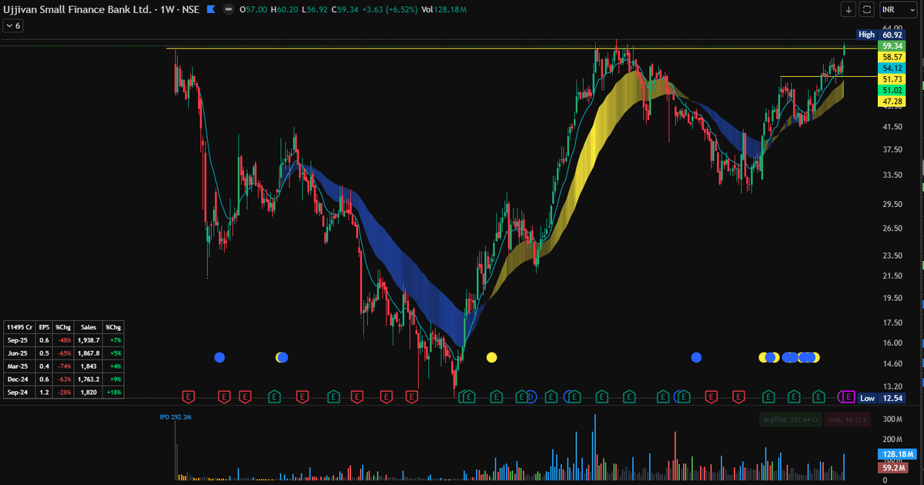Click the High 60.92 price label
Image resolution: width=924 pixels, height=485 pixels.
(x=881, y=35)
